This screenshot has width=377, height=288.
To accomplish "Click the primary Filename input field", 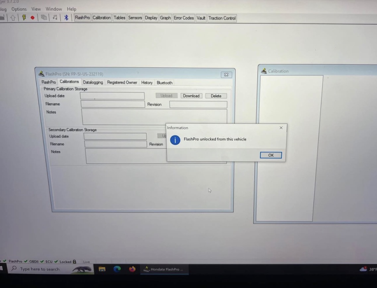I will point(113,104).
